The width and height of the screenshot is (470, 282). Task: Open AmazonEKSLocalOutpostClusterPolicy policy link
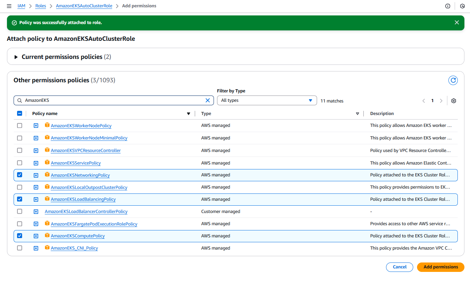(89, 188)
